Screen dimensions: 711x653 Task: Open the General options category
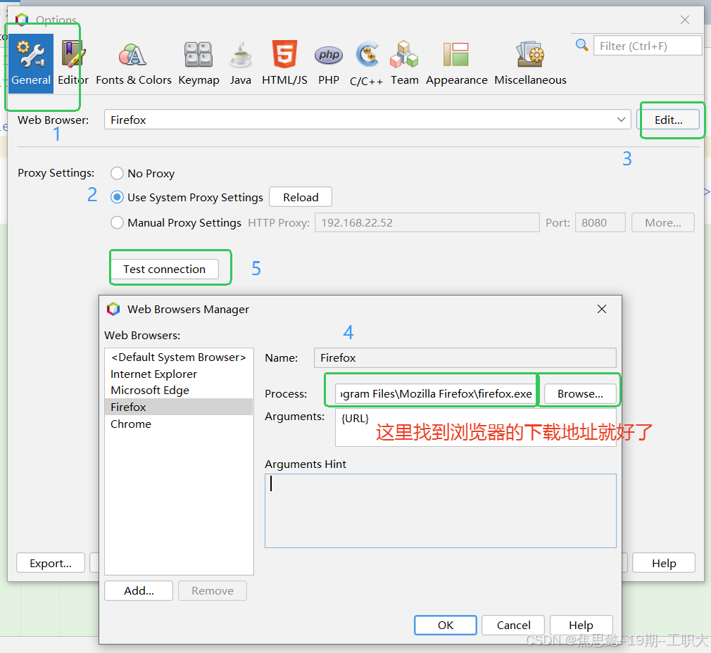click(31, 63)
